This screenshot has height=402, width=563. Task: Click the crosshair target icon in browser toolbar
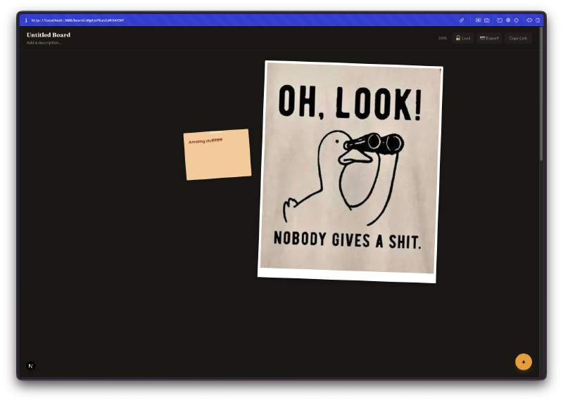tap(517, 20)
